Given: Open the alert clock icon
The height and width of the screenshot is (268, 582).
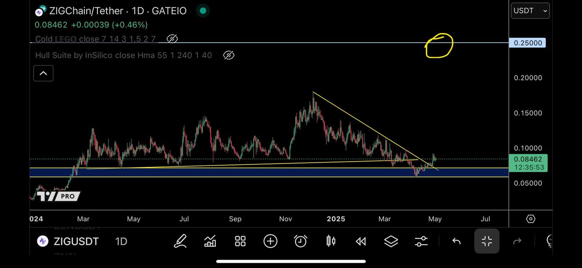Looking at the screenshot, I should (301, 240).
